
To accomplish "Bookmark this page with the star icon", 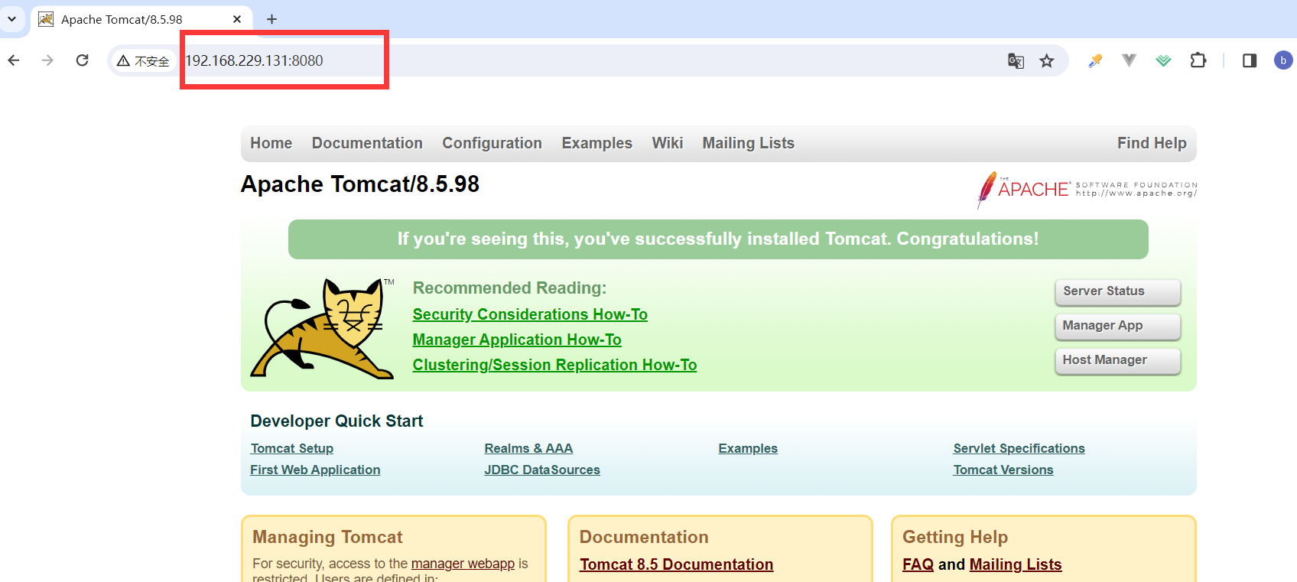I will click(1047, 61).
